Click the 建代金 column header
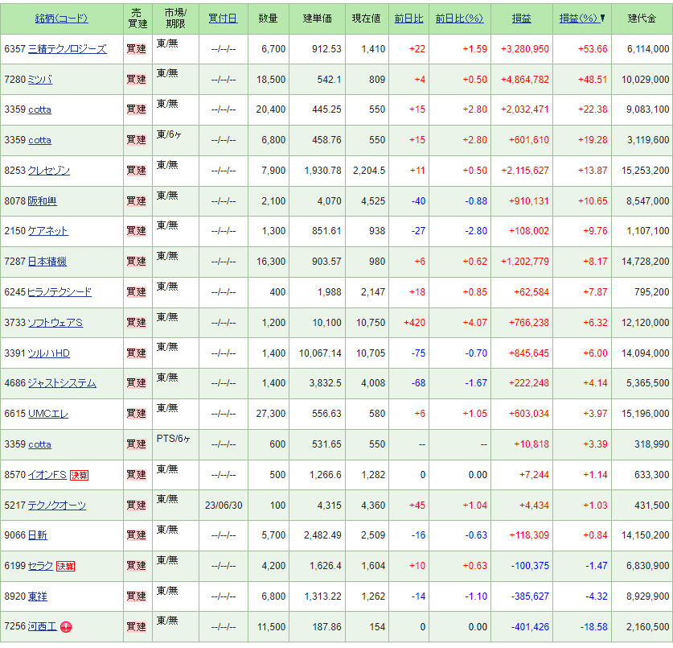Image resolution: width=673 pixels, height=648 pixels. point(642,18)
